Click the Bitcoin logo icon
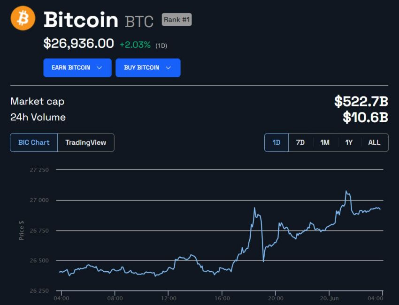 coord(22,18)
